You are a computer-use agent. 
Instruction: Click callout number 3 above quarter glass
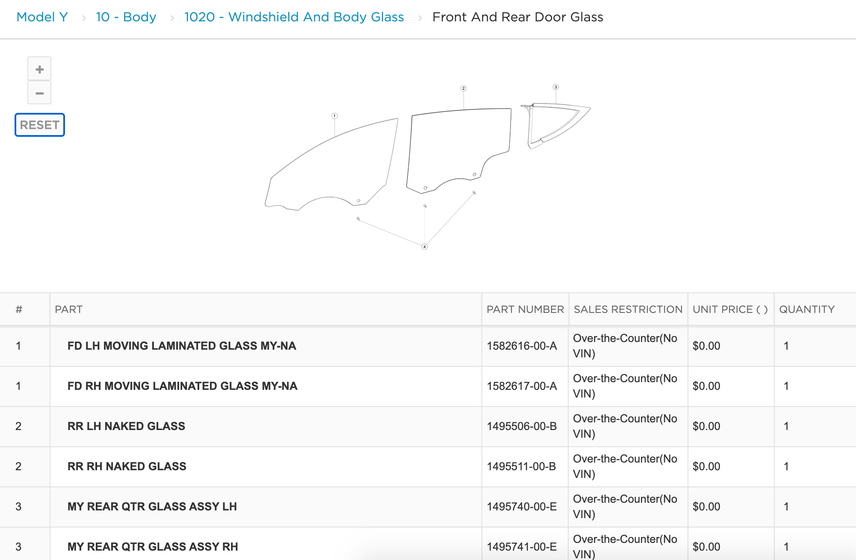(x=556, y=87)
